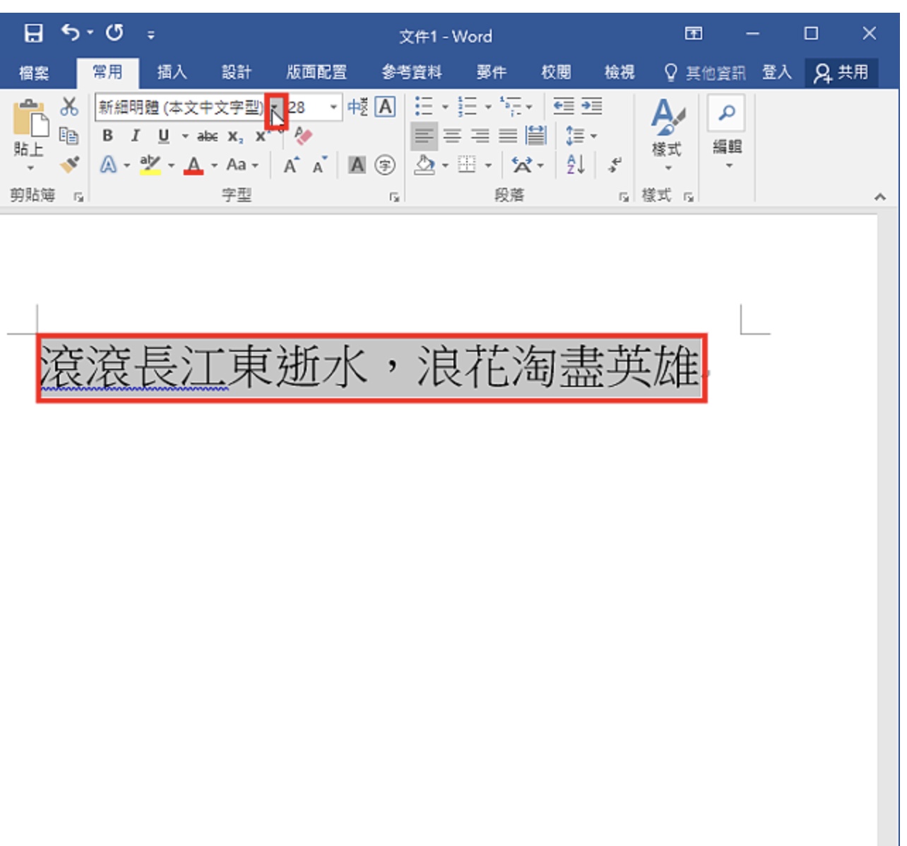Click the ribbon display options icon
Viewport: 907px width, 846px height.
tap(694, 33)
